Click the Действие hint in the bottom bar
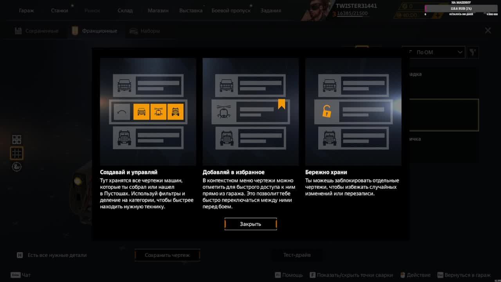Image resolution: width=501 pixels, height=282 pixels. [x=418, y=275]
